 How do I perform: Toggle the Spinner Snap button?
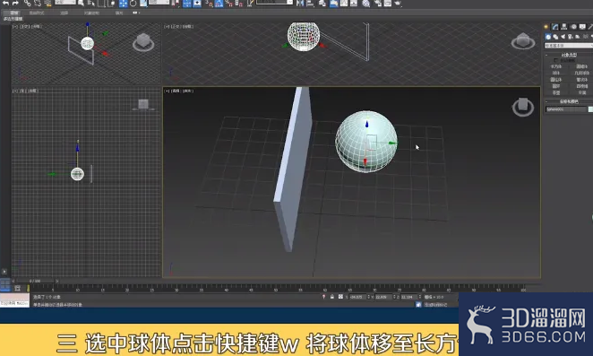coord(239,4)
